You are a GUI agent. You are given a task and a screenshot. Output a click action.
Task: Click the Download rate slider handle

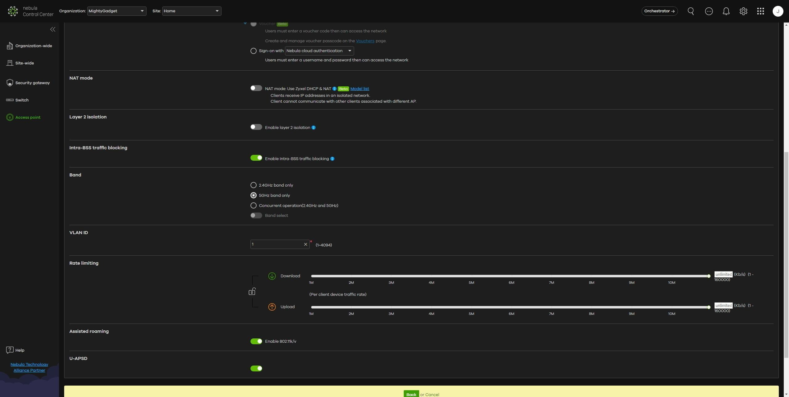[708, 276]
